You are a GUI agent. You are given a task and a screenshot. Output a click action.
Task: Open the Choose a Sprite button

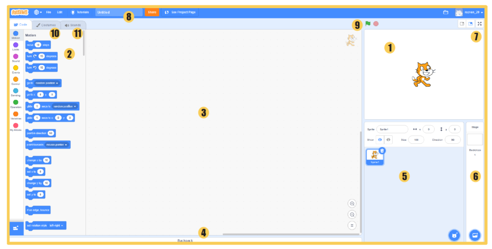(x=454, y=235)
